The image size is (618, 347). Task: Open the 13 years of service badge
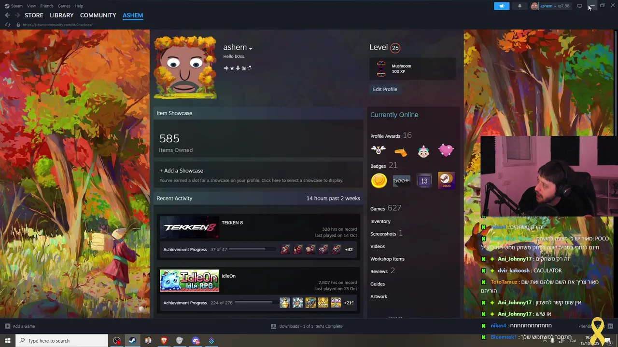(424, 181)
